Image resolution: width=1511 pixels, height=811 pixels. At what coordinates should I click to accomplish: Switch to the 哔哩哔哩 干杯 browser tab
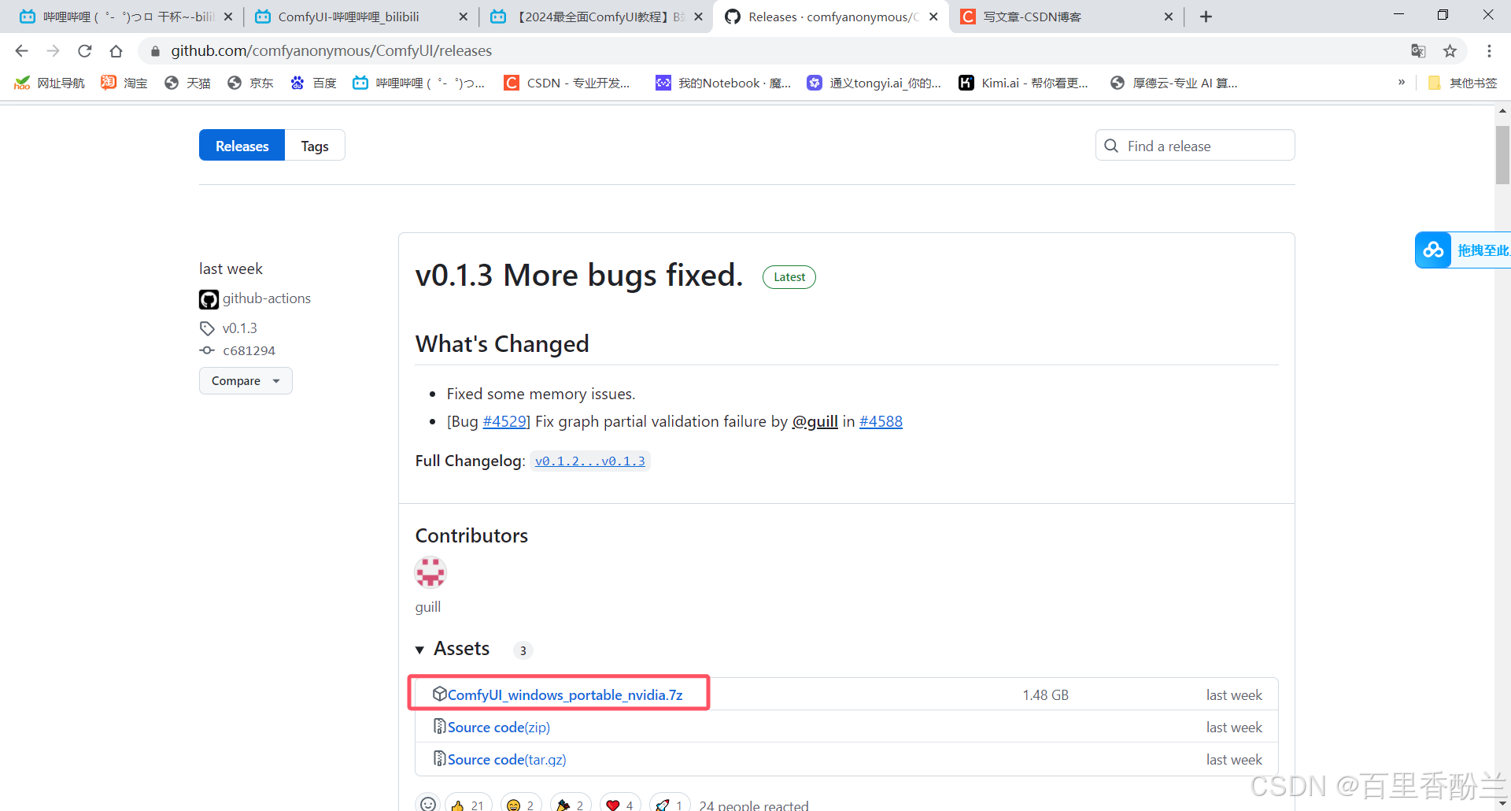tap(126, 17)
